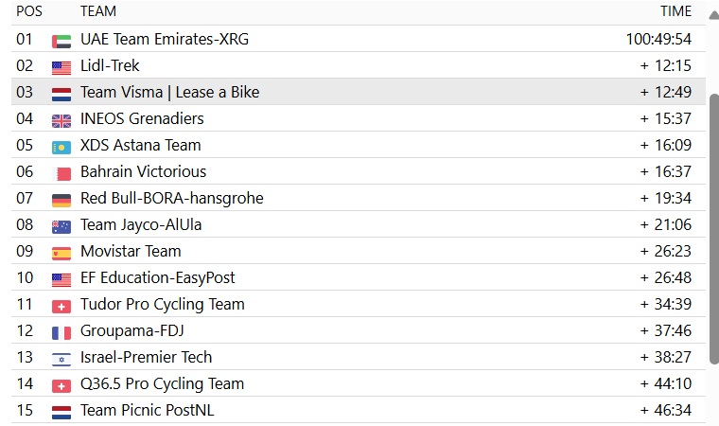Image resolution: width=719 pixels, height=426 pixels.
Task: Open the Lidl-Trek team link
Action: point(110,66)
